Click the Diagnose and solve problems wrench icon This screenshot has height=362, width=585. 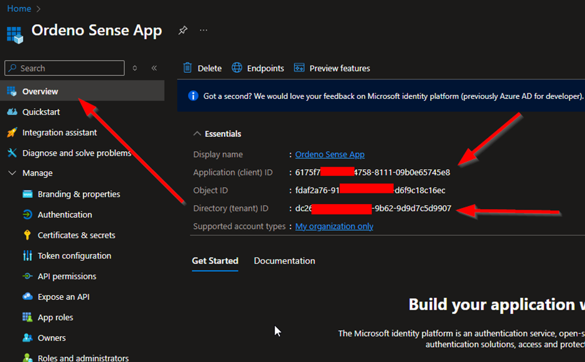pyautogui.click(x=12, y=153)
